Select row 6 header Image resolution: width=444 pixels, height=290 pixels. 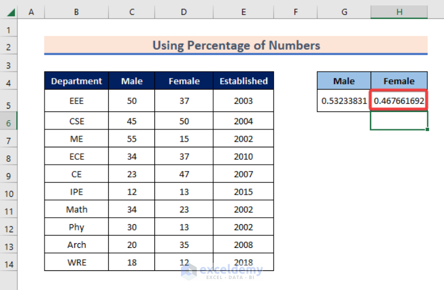tap(9, 123)
